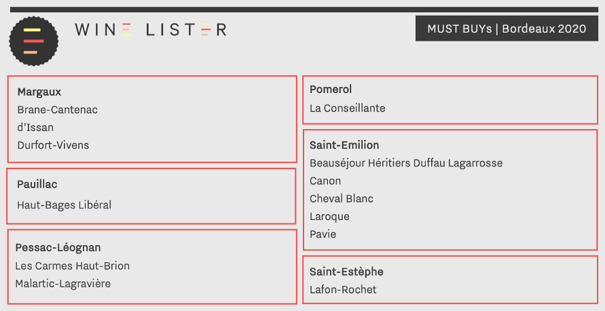Viewport: 605px width, 311px height.
Task: Click the Wine Lister round logo icon
Action: 34,41
